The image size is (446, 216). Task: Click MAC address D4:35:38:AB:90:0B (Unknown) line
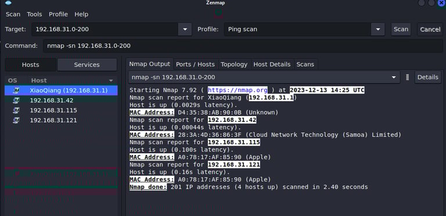(204, 112)
